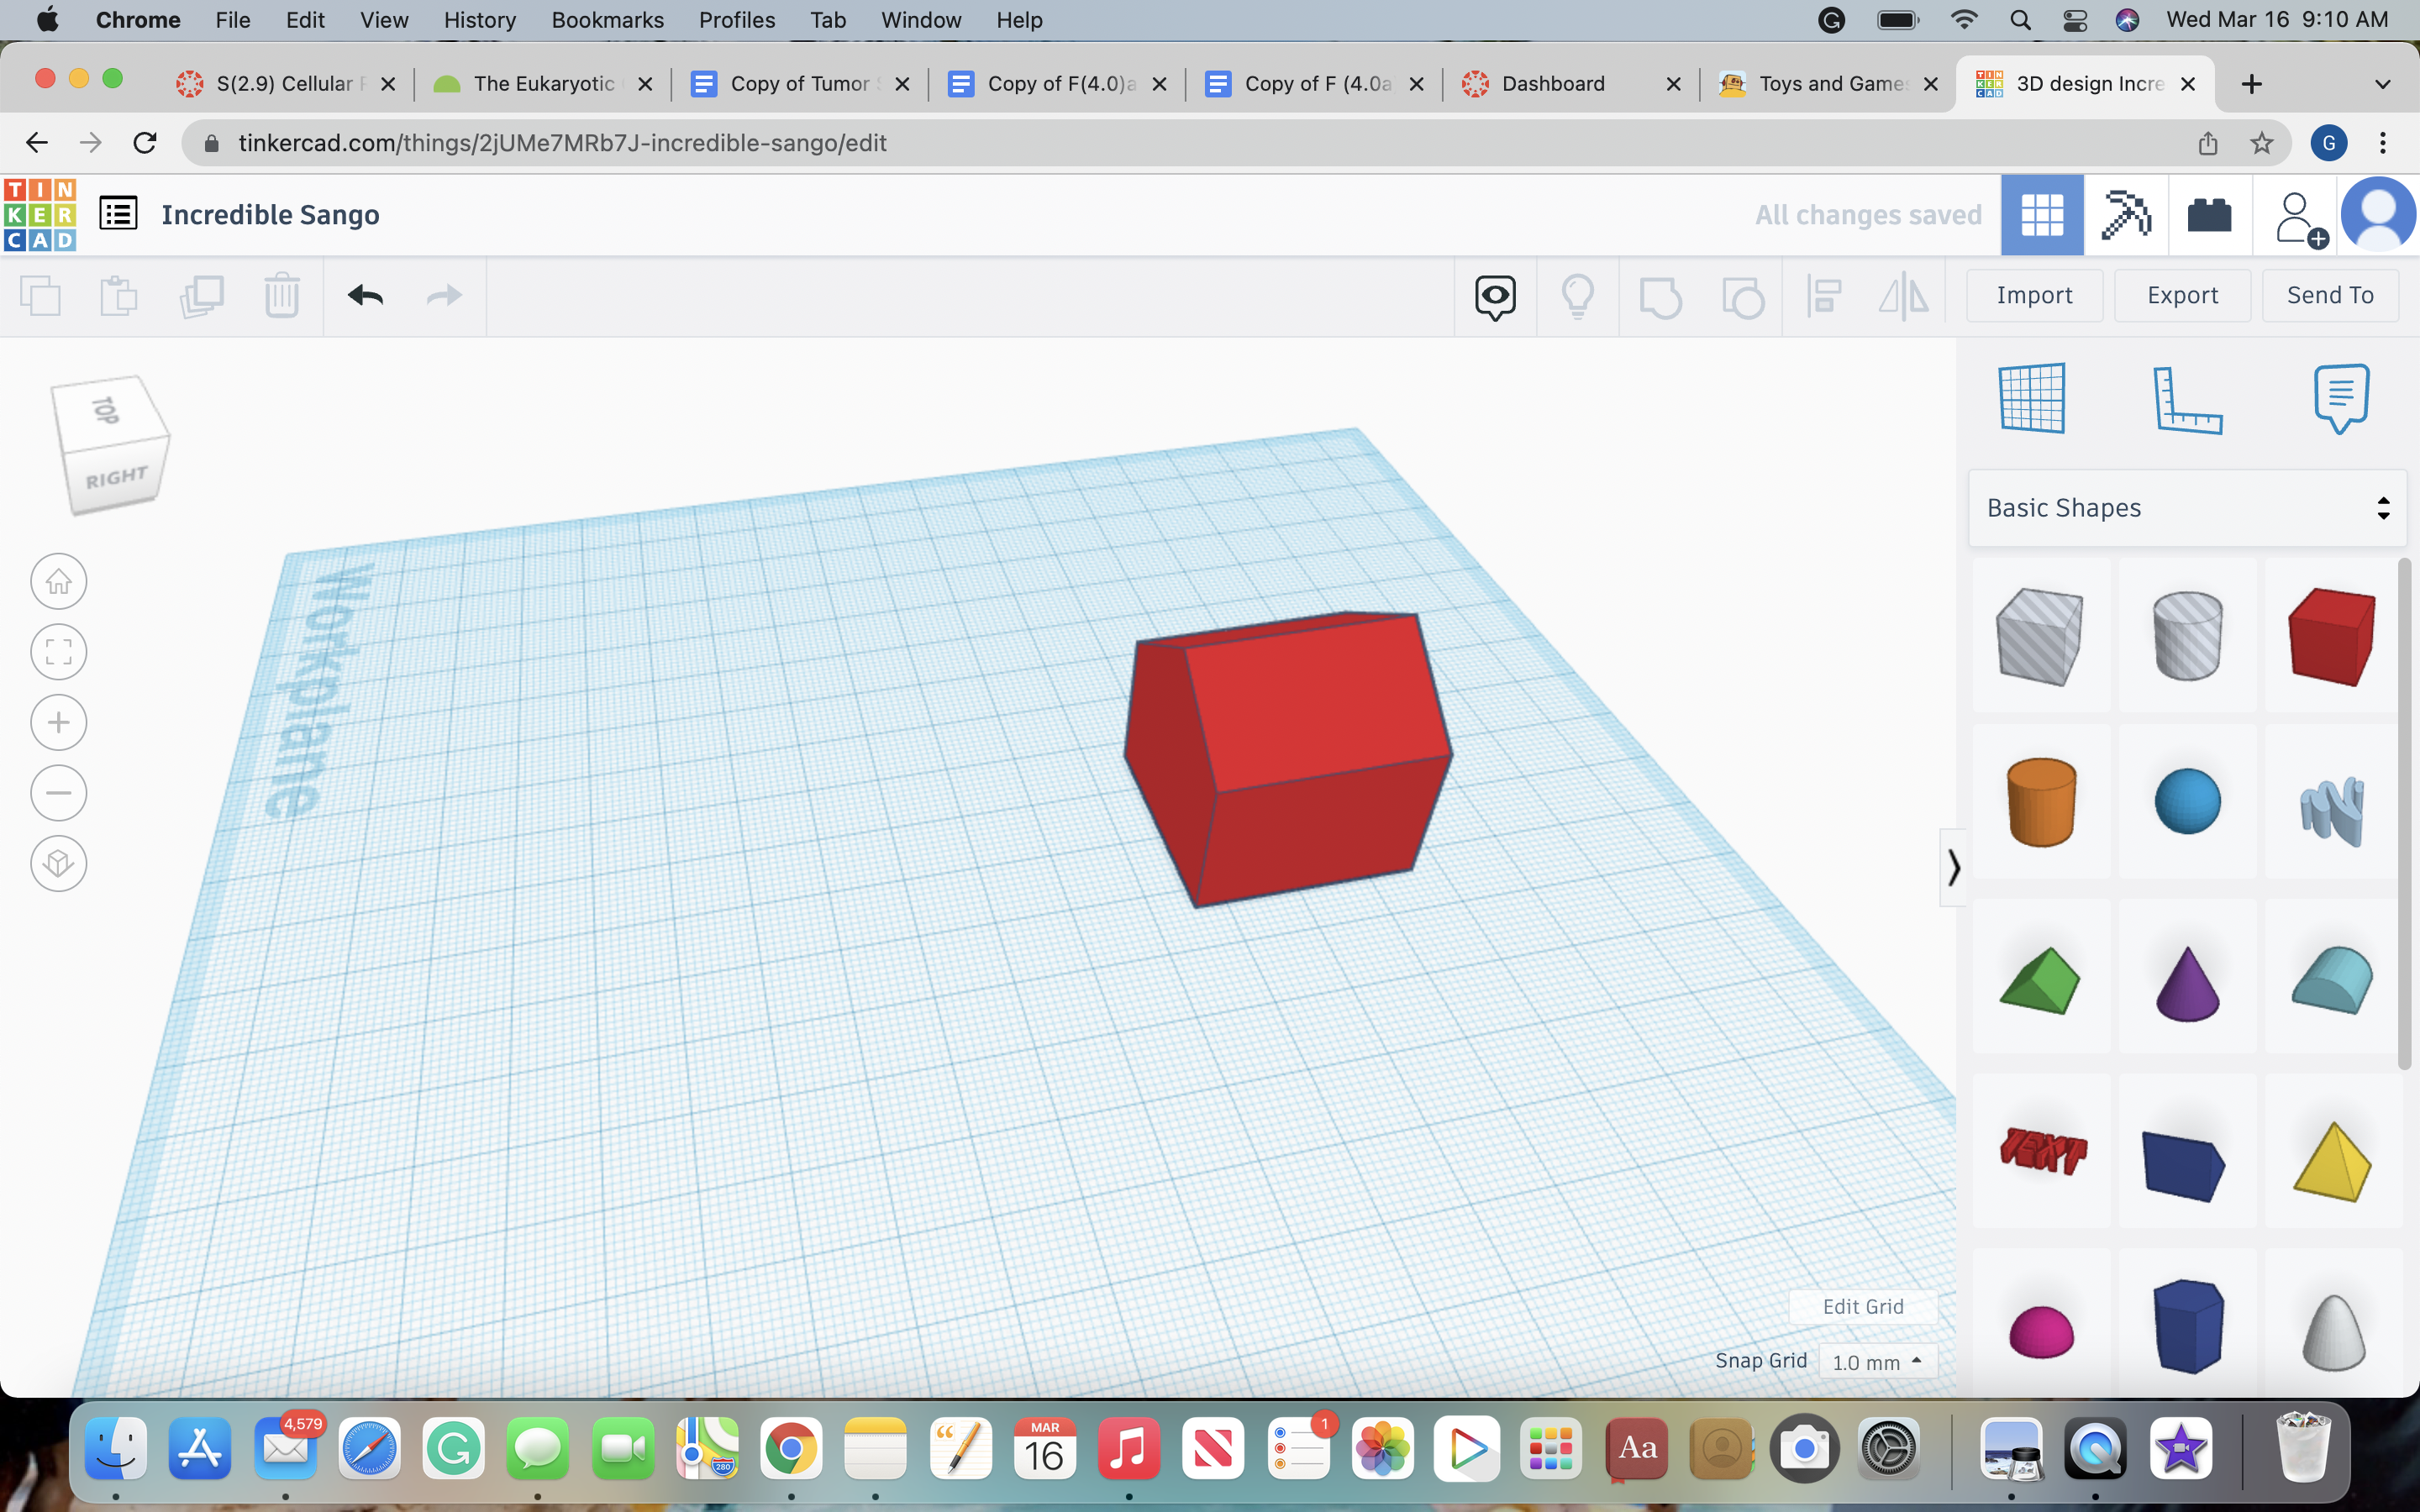Screen dimensions: 2420x1512
Task: Select the Notes tool icon
Action: [x=2341, y=398]
